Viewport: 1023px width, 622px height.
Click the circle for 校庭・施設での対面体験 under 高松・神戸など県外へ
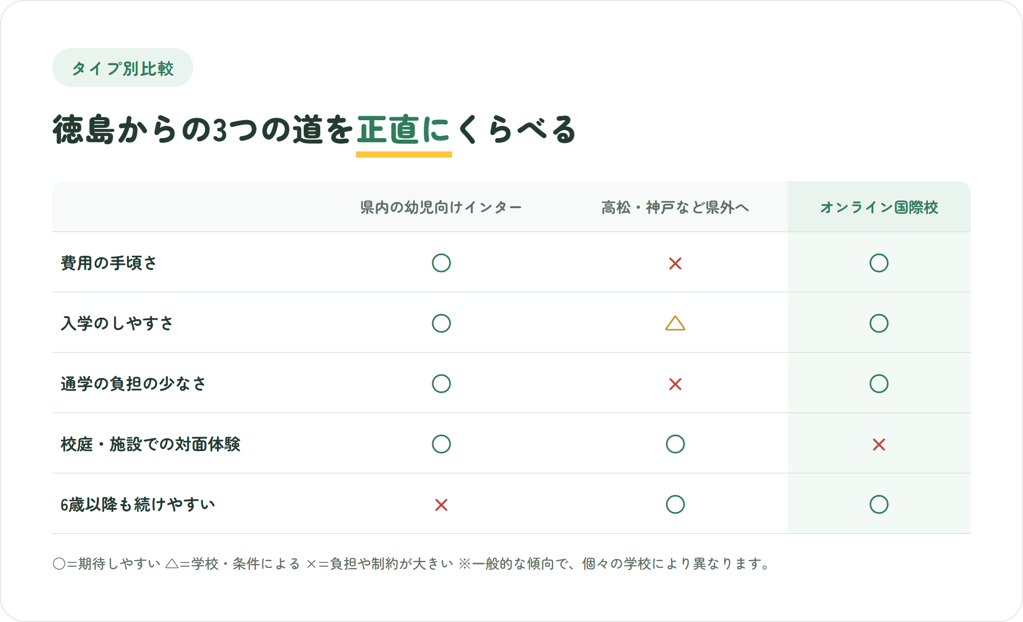(x=675, y=444)
